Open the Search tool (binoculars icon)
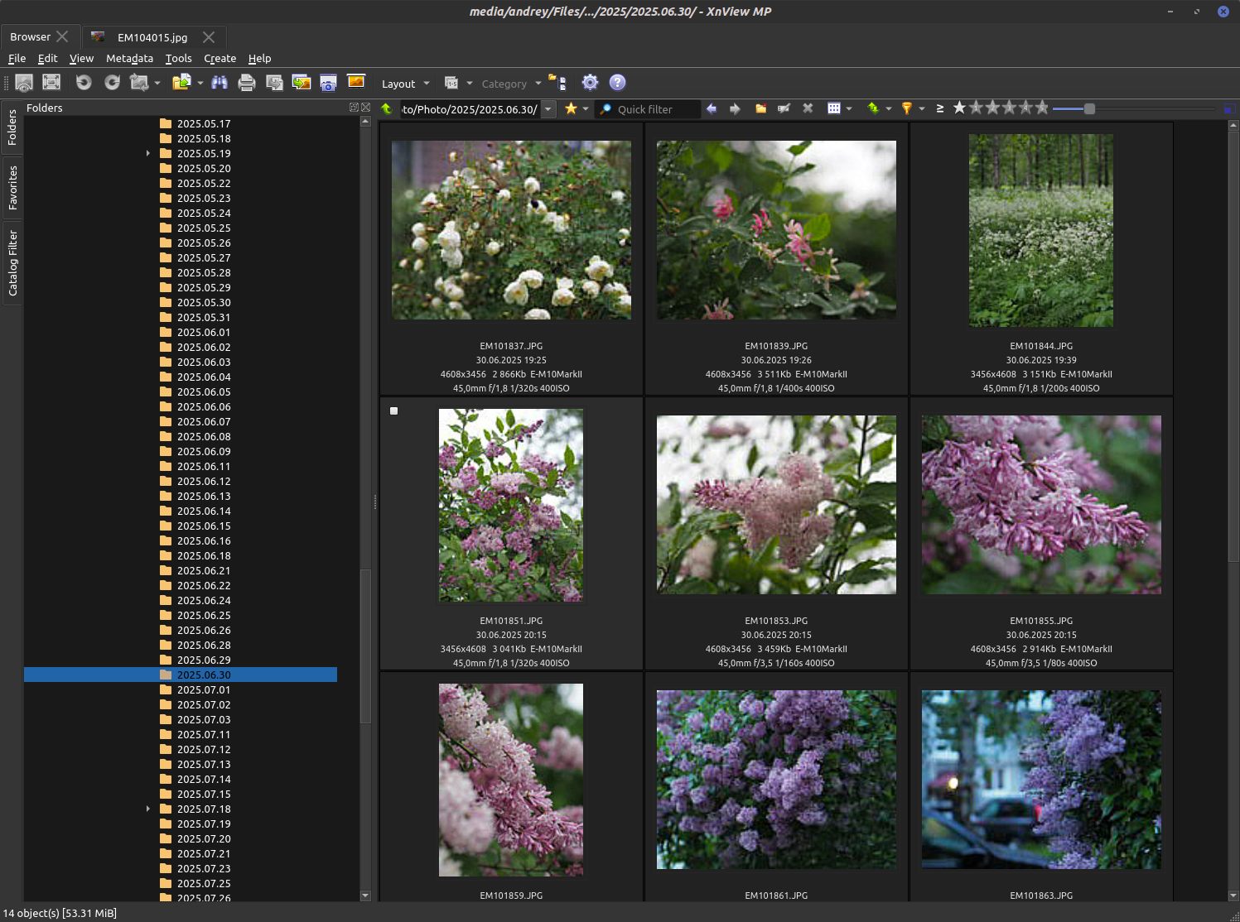The height and width of the screenshot is (922, 1240). click(x=220, y=83)
